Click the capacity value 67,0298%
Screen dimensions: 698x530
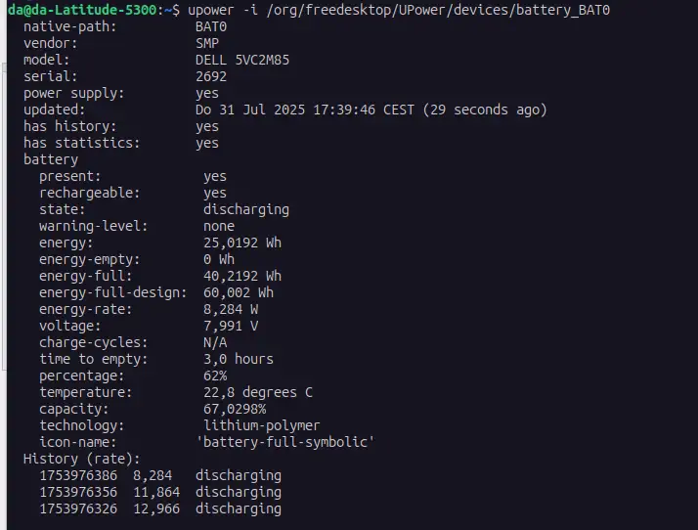click(235, 409)
